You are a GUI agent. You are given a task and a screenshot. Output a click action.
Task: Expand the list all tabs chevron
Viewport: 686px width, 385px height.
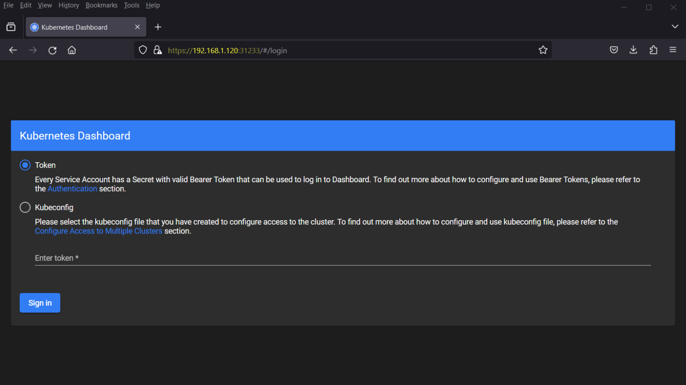(675, 27)
